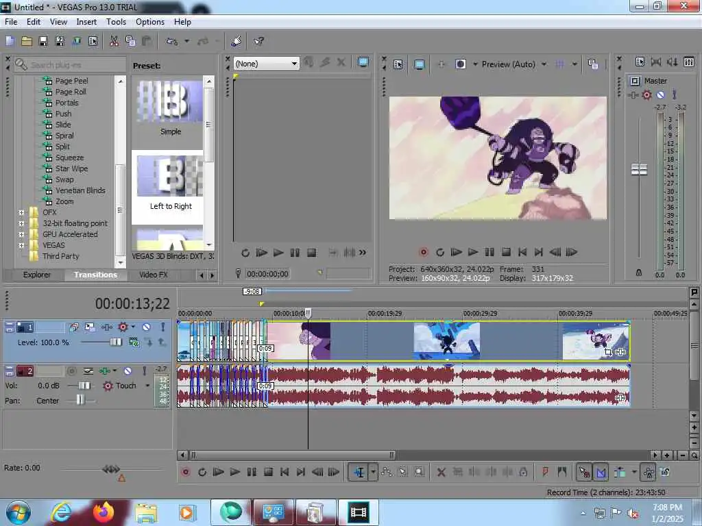Insert region with the double flag icon
The height and width of the screenshot is (526, 702).
point(562,472)
